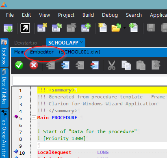This screenshot has height=158, width=167.
Task: Save and close embeditor with green check
Action: [19, 65]
